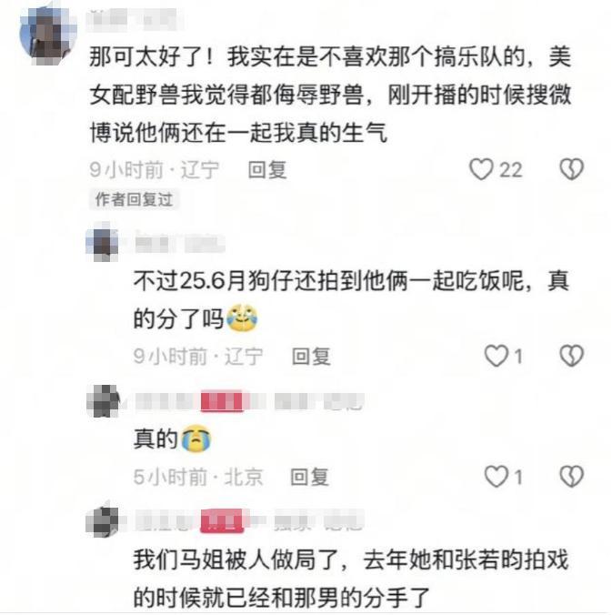
Task: Select the top comment text 那可太好了
Action: tap(330, 95)
